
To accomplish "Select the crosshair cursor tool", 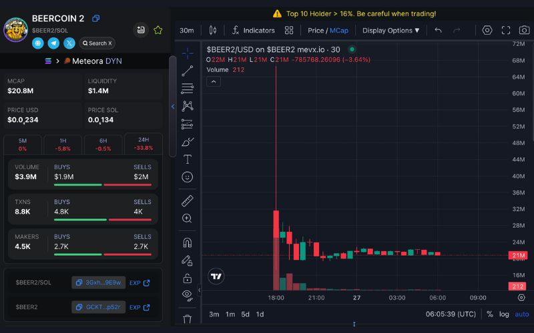I will (188, 53).
